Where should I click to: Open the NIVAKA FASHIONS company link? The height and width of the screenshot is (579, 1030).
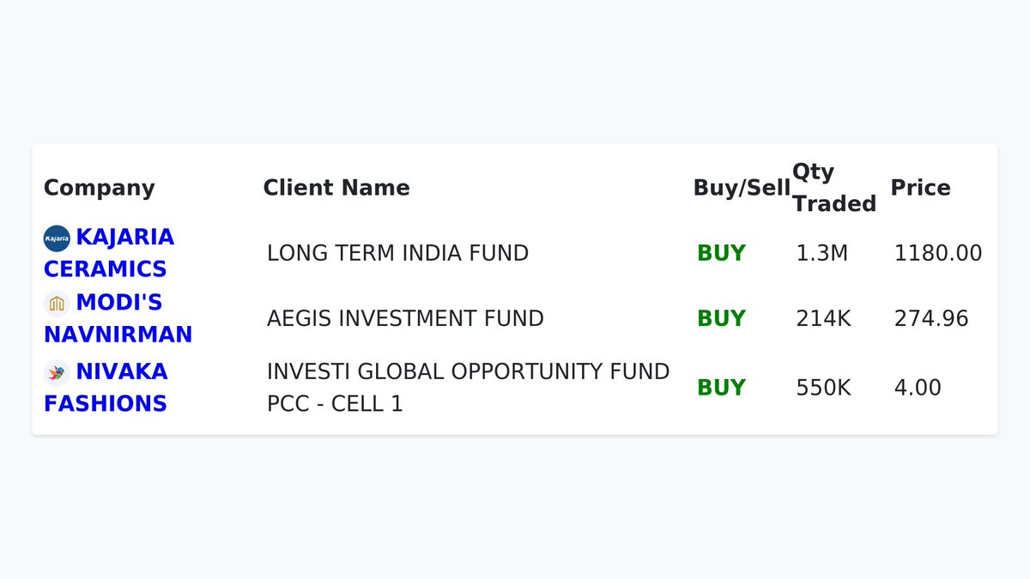(x=106, y=388)
